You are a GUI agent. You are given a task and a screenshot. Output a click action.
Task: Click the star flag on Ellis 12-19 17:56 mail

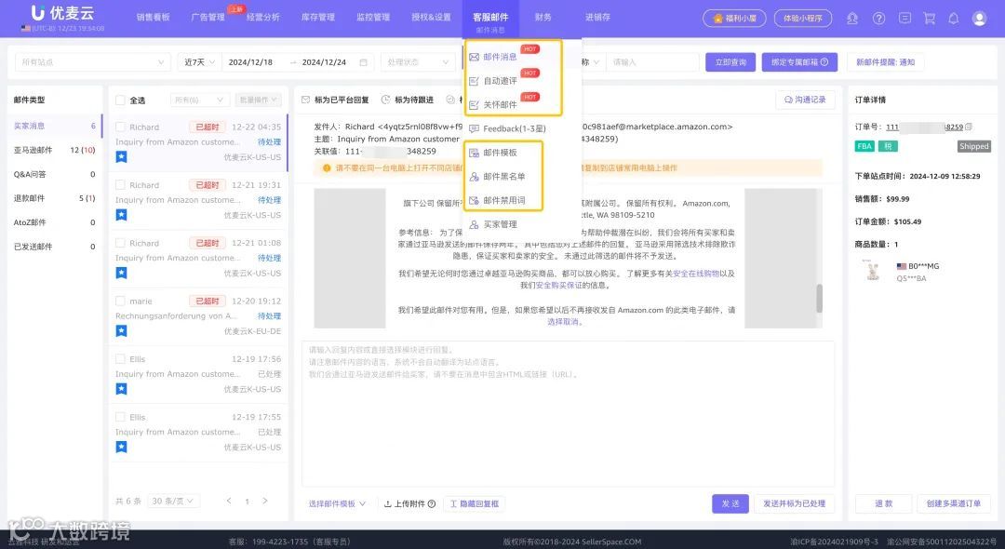tap(121, 389)
